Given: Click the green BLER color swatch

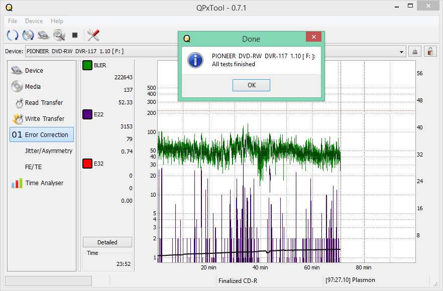Looking at the screenshot, I should (x=87, y=65).
